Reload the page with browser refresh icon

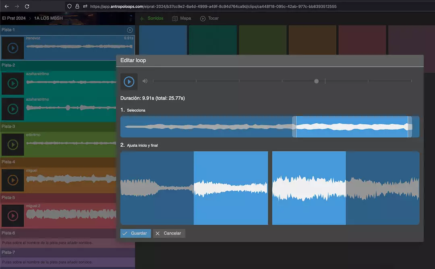click(x=27, y=6)
